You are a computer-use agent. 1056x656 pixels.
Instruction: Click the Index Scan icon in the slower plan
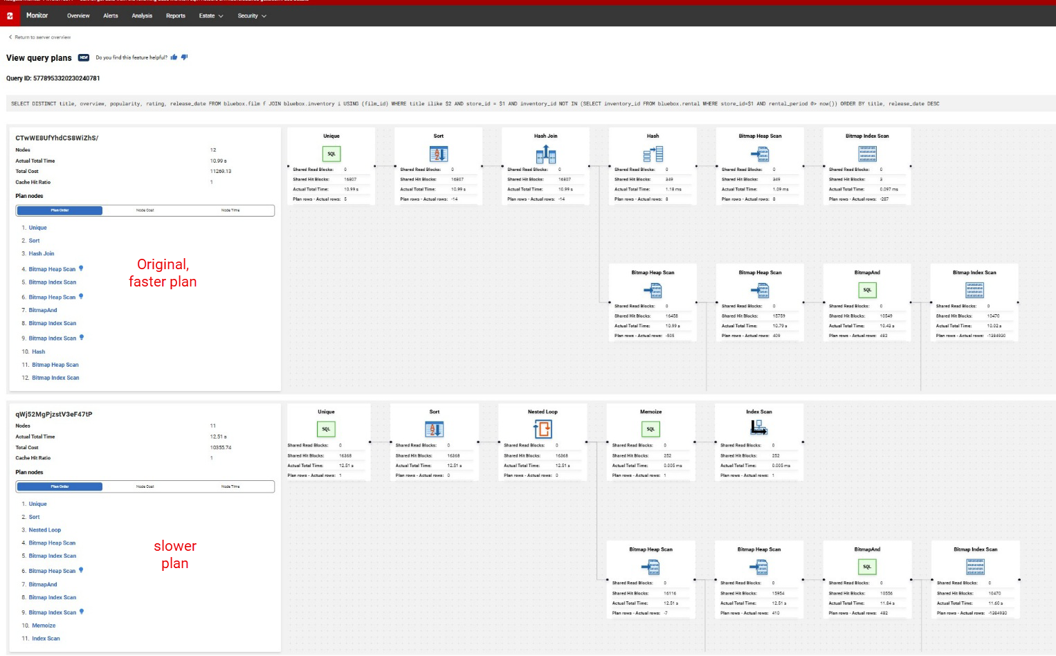758,429
